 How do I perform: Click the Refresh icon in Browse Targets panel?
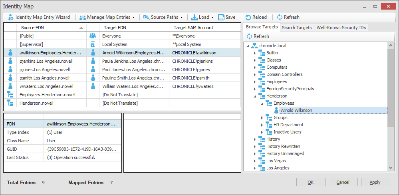click(x=249, y=36)
